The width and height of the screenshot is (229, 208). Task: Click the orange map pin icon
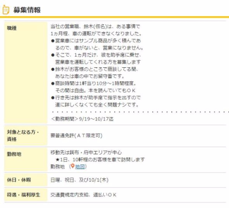(72, 166)
